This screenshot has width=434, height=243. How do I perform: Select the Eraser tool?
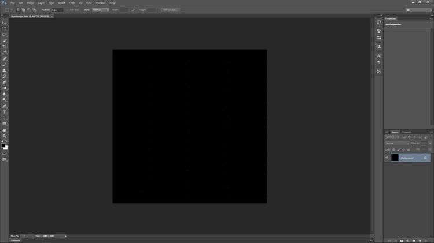click(x=4, y=83)
